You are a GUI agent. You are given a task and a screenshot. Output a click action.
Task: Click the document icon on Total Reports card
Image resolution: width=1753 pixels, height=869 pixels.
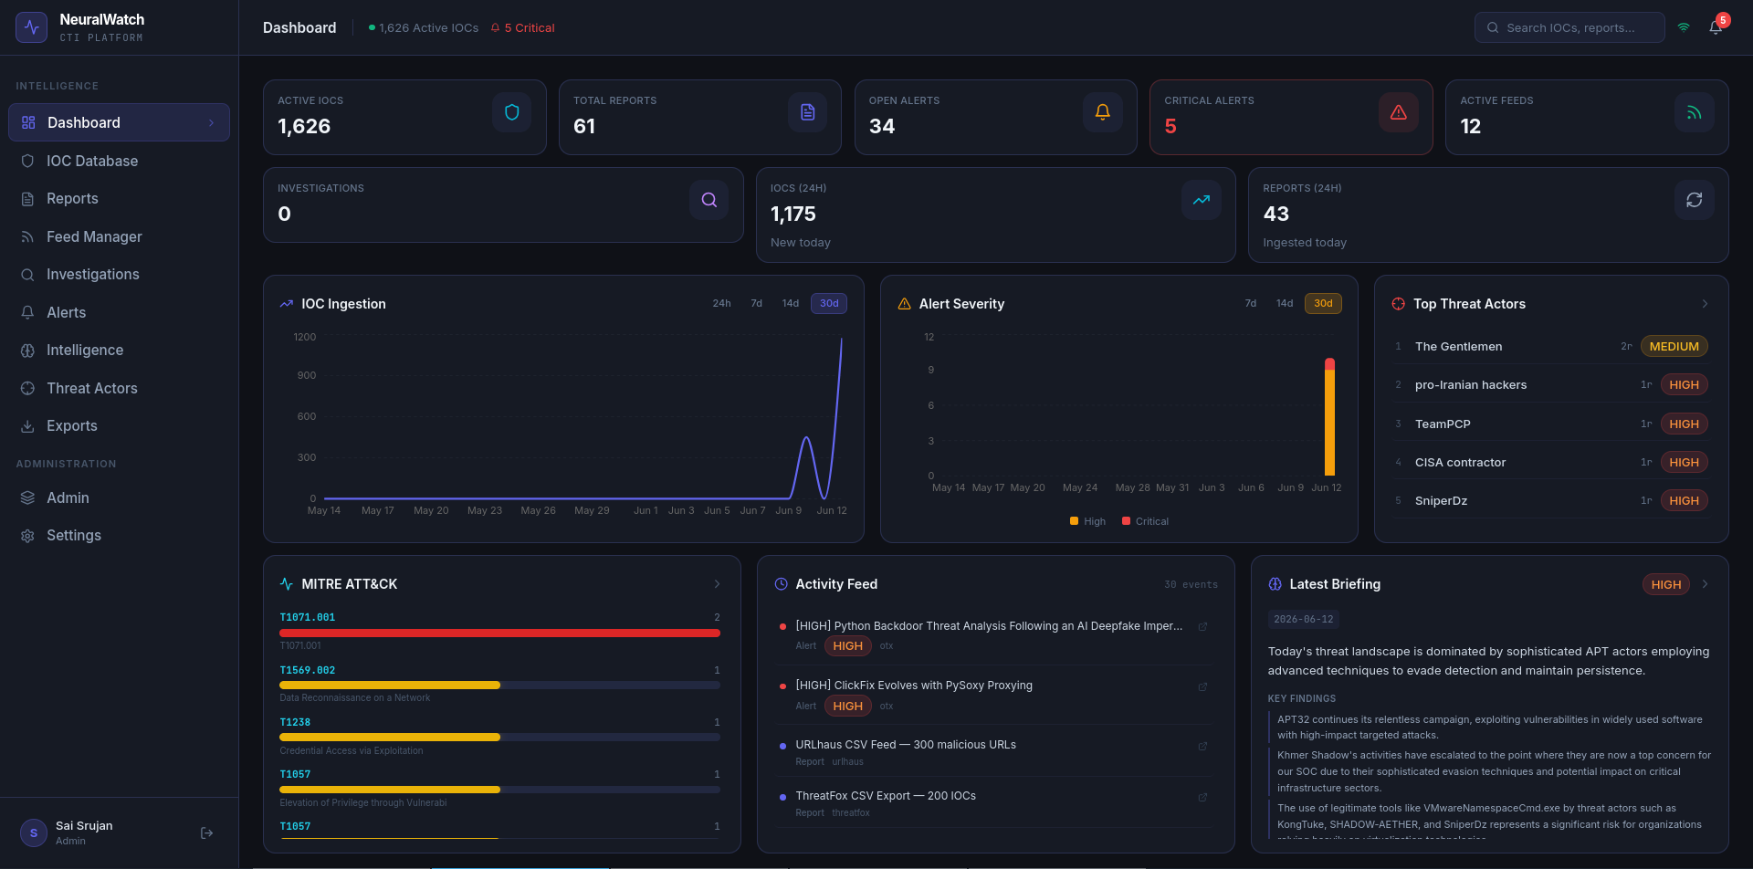click(807, 112)
